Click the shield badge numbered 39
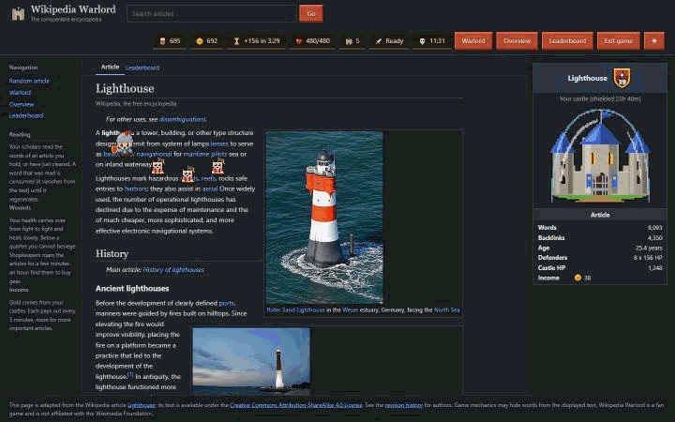675x422 pixels. [x=622, y=78]
